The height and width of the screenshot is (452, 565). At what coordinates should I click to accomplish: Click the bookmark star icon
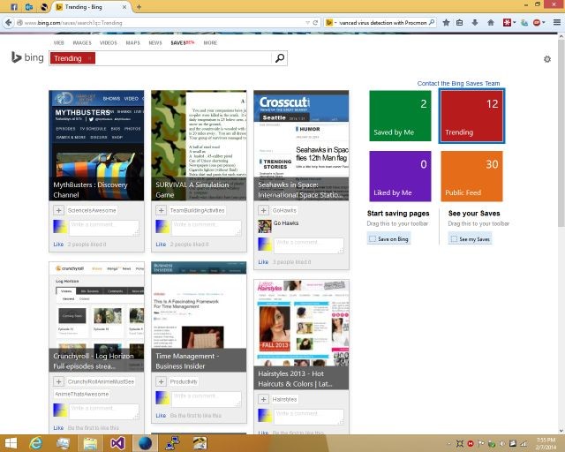click(446, 23)
